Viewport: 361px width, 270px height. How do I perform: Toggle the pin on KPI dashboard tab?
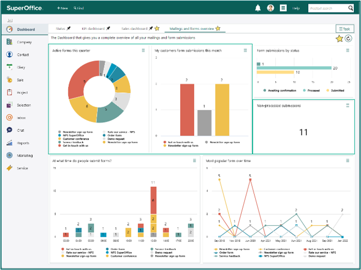108,28
